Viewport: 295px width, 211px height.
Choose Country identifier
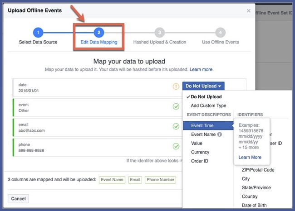click(x=250, y=197)
